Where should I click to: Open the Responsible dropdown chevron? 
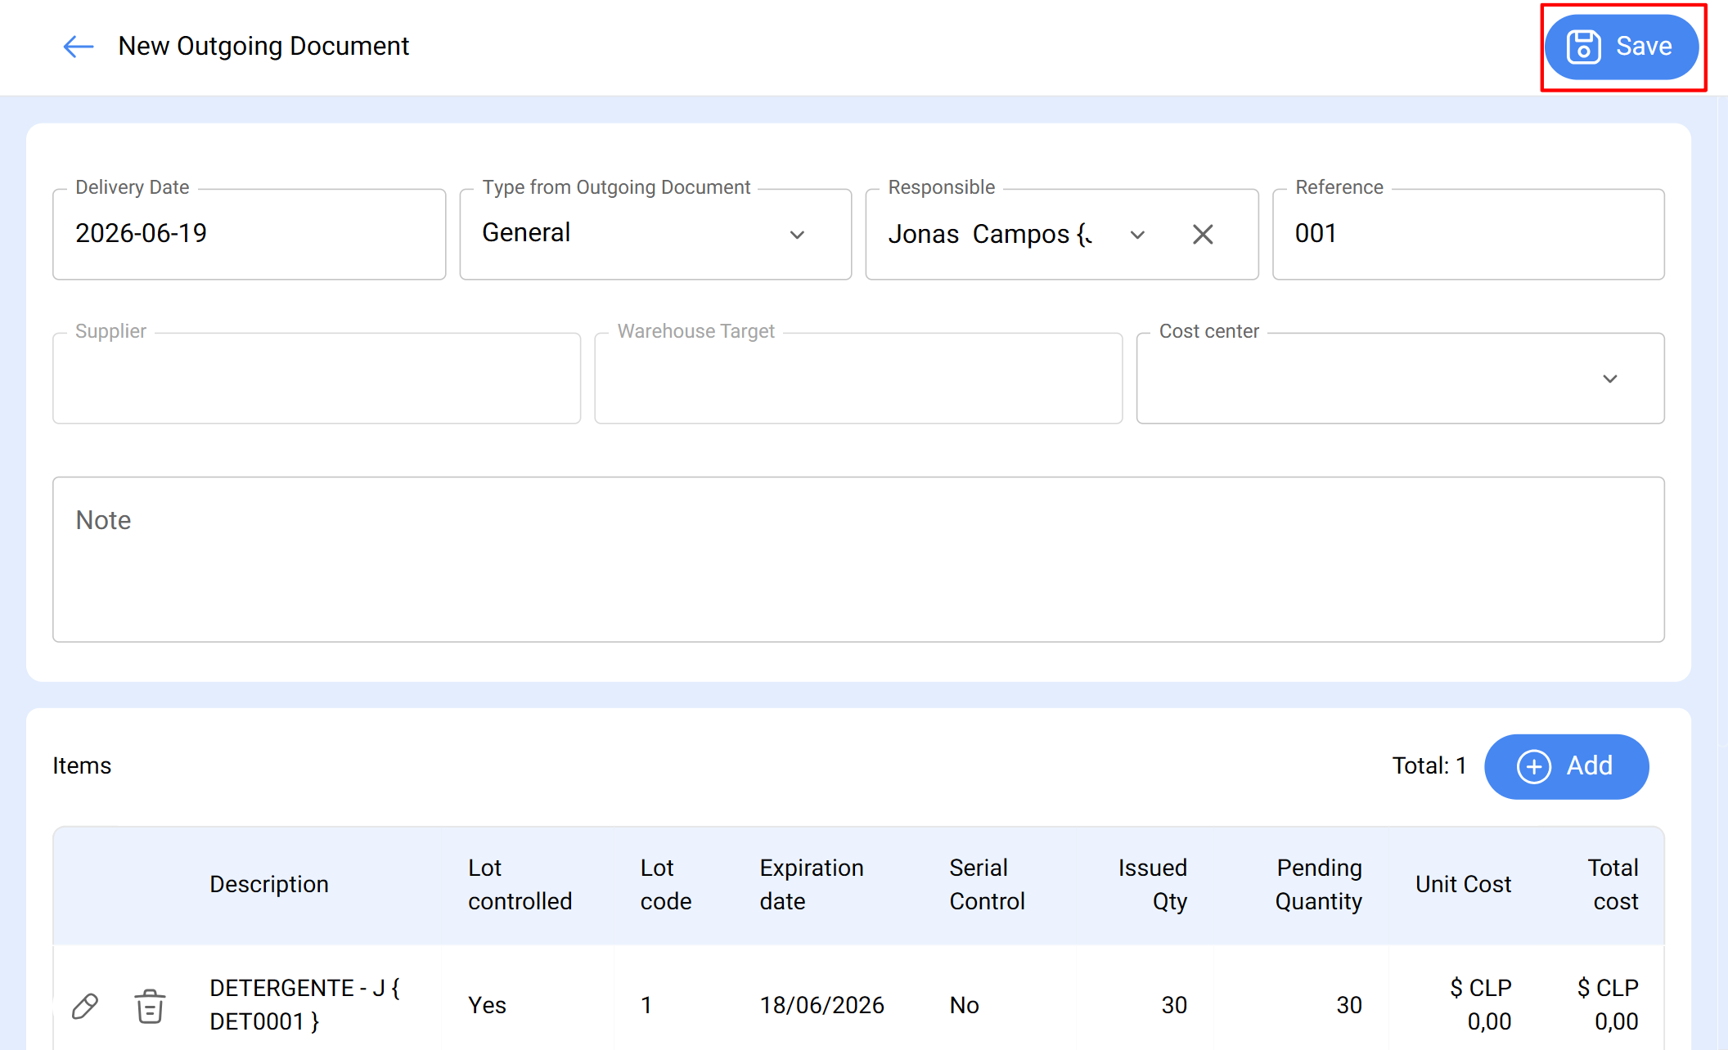coord(1137,235)
